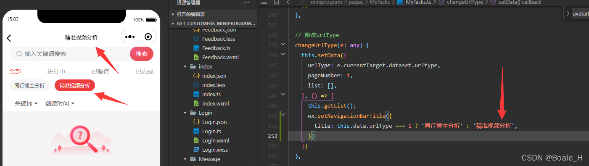Click the red 搜索 button

click(142, 54)
